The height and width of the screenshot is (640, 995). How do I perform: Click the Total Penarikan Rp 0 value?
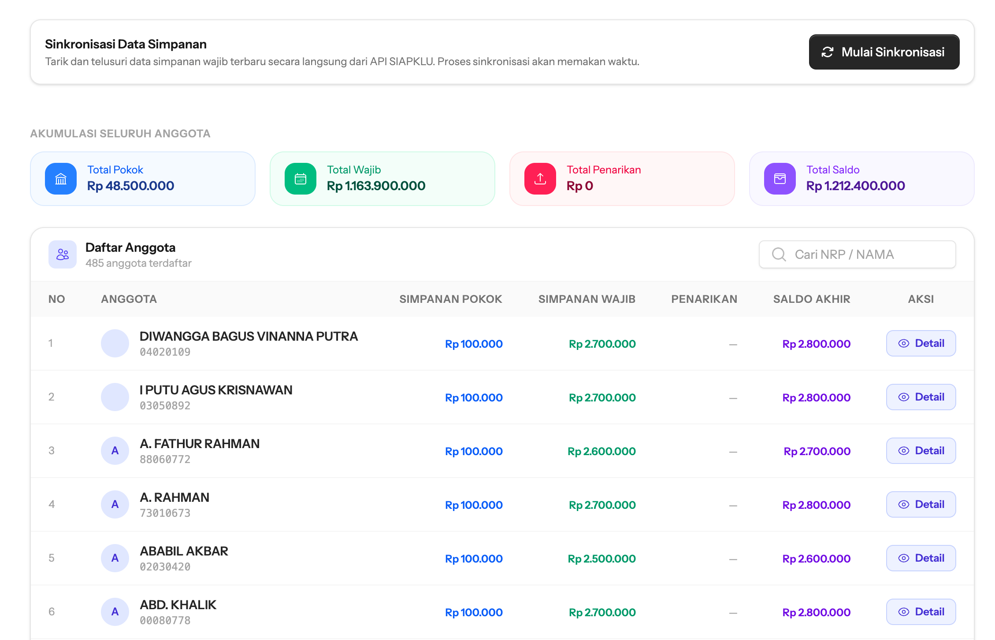pos(580,186)
